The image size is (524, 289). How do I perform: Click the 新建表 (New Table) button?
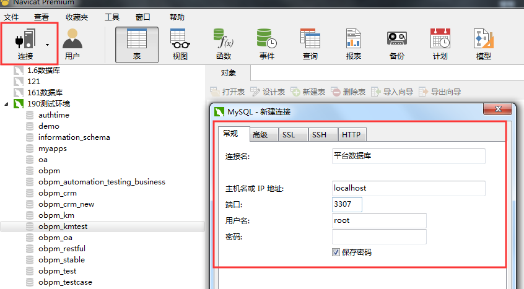[x=308, y=92]
